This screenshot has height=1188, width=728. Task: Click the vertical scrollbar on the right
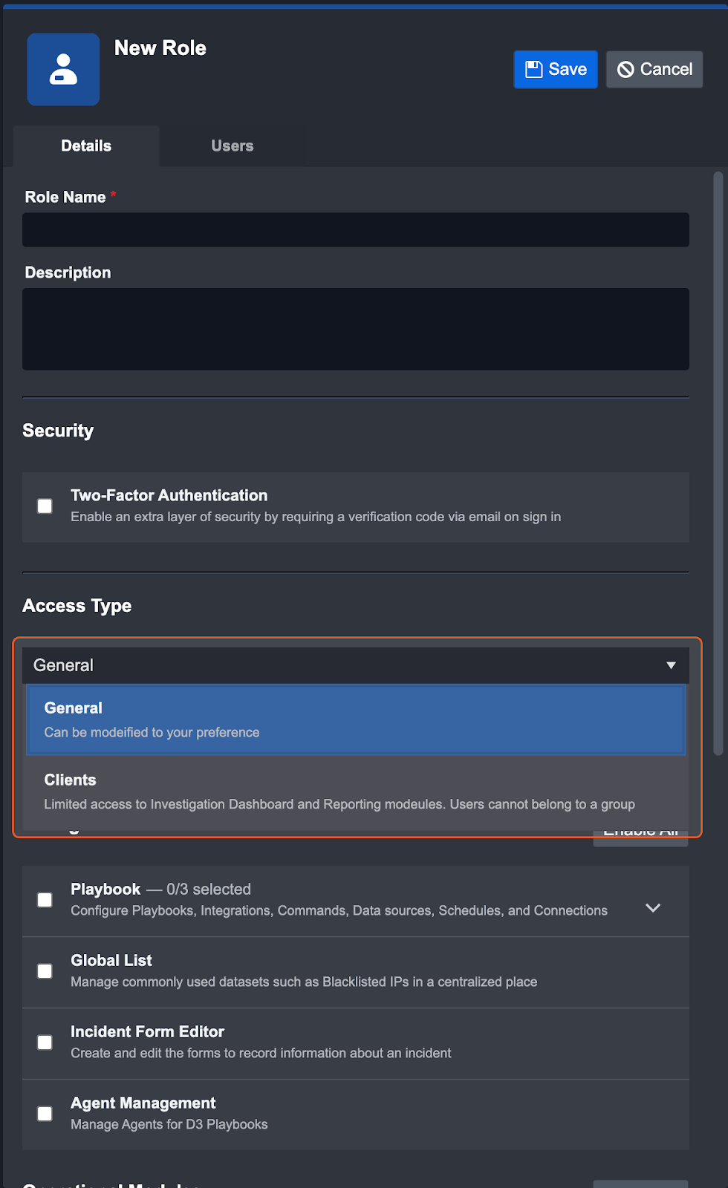pyautogui.click(x=718, y=463)
